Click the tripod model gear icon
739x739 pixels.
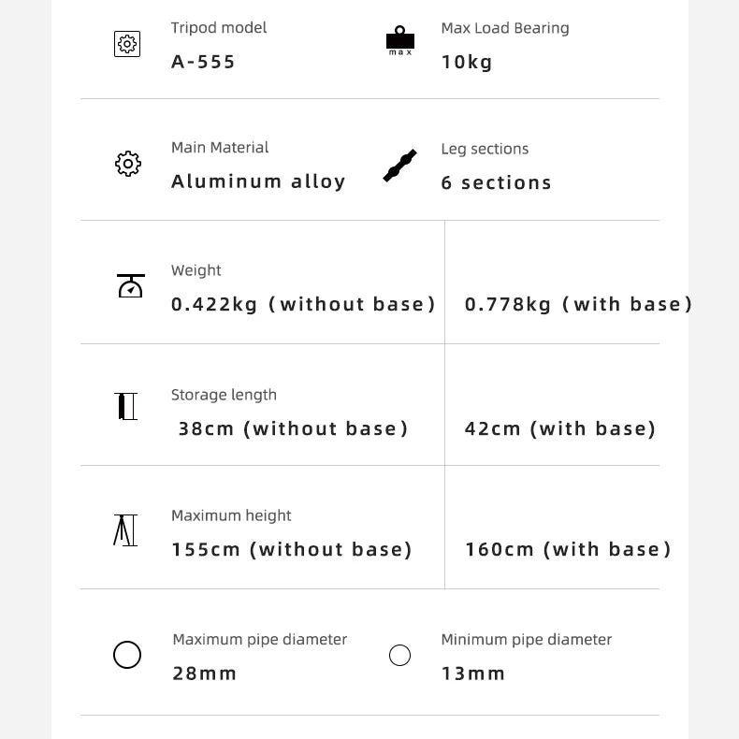pyautogui.click(x=127, y=44)
